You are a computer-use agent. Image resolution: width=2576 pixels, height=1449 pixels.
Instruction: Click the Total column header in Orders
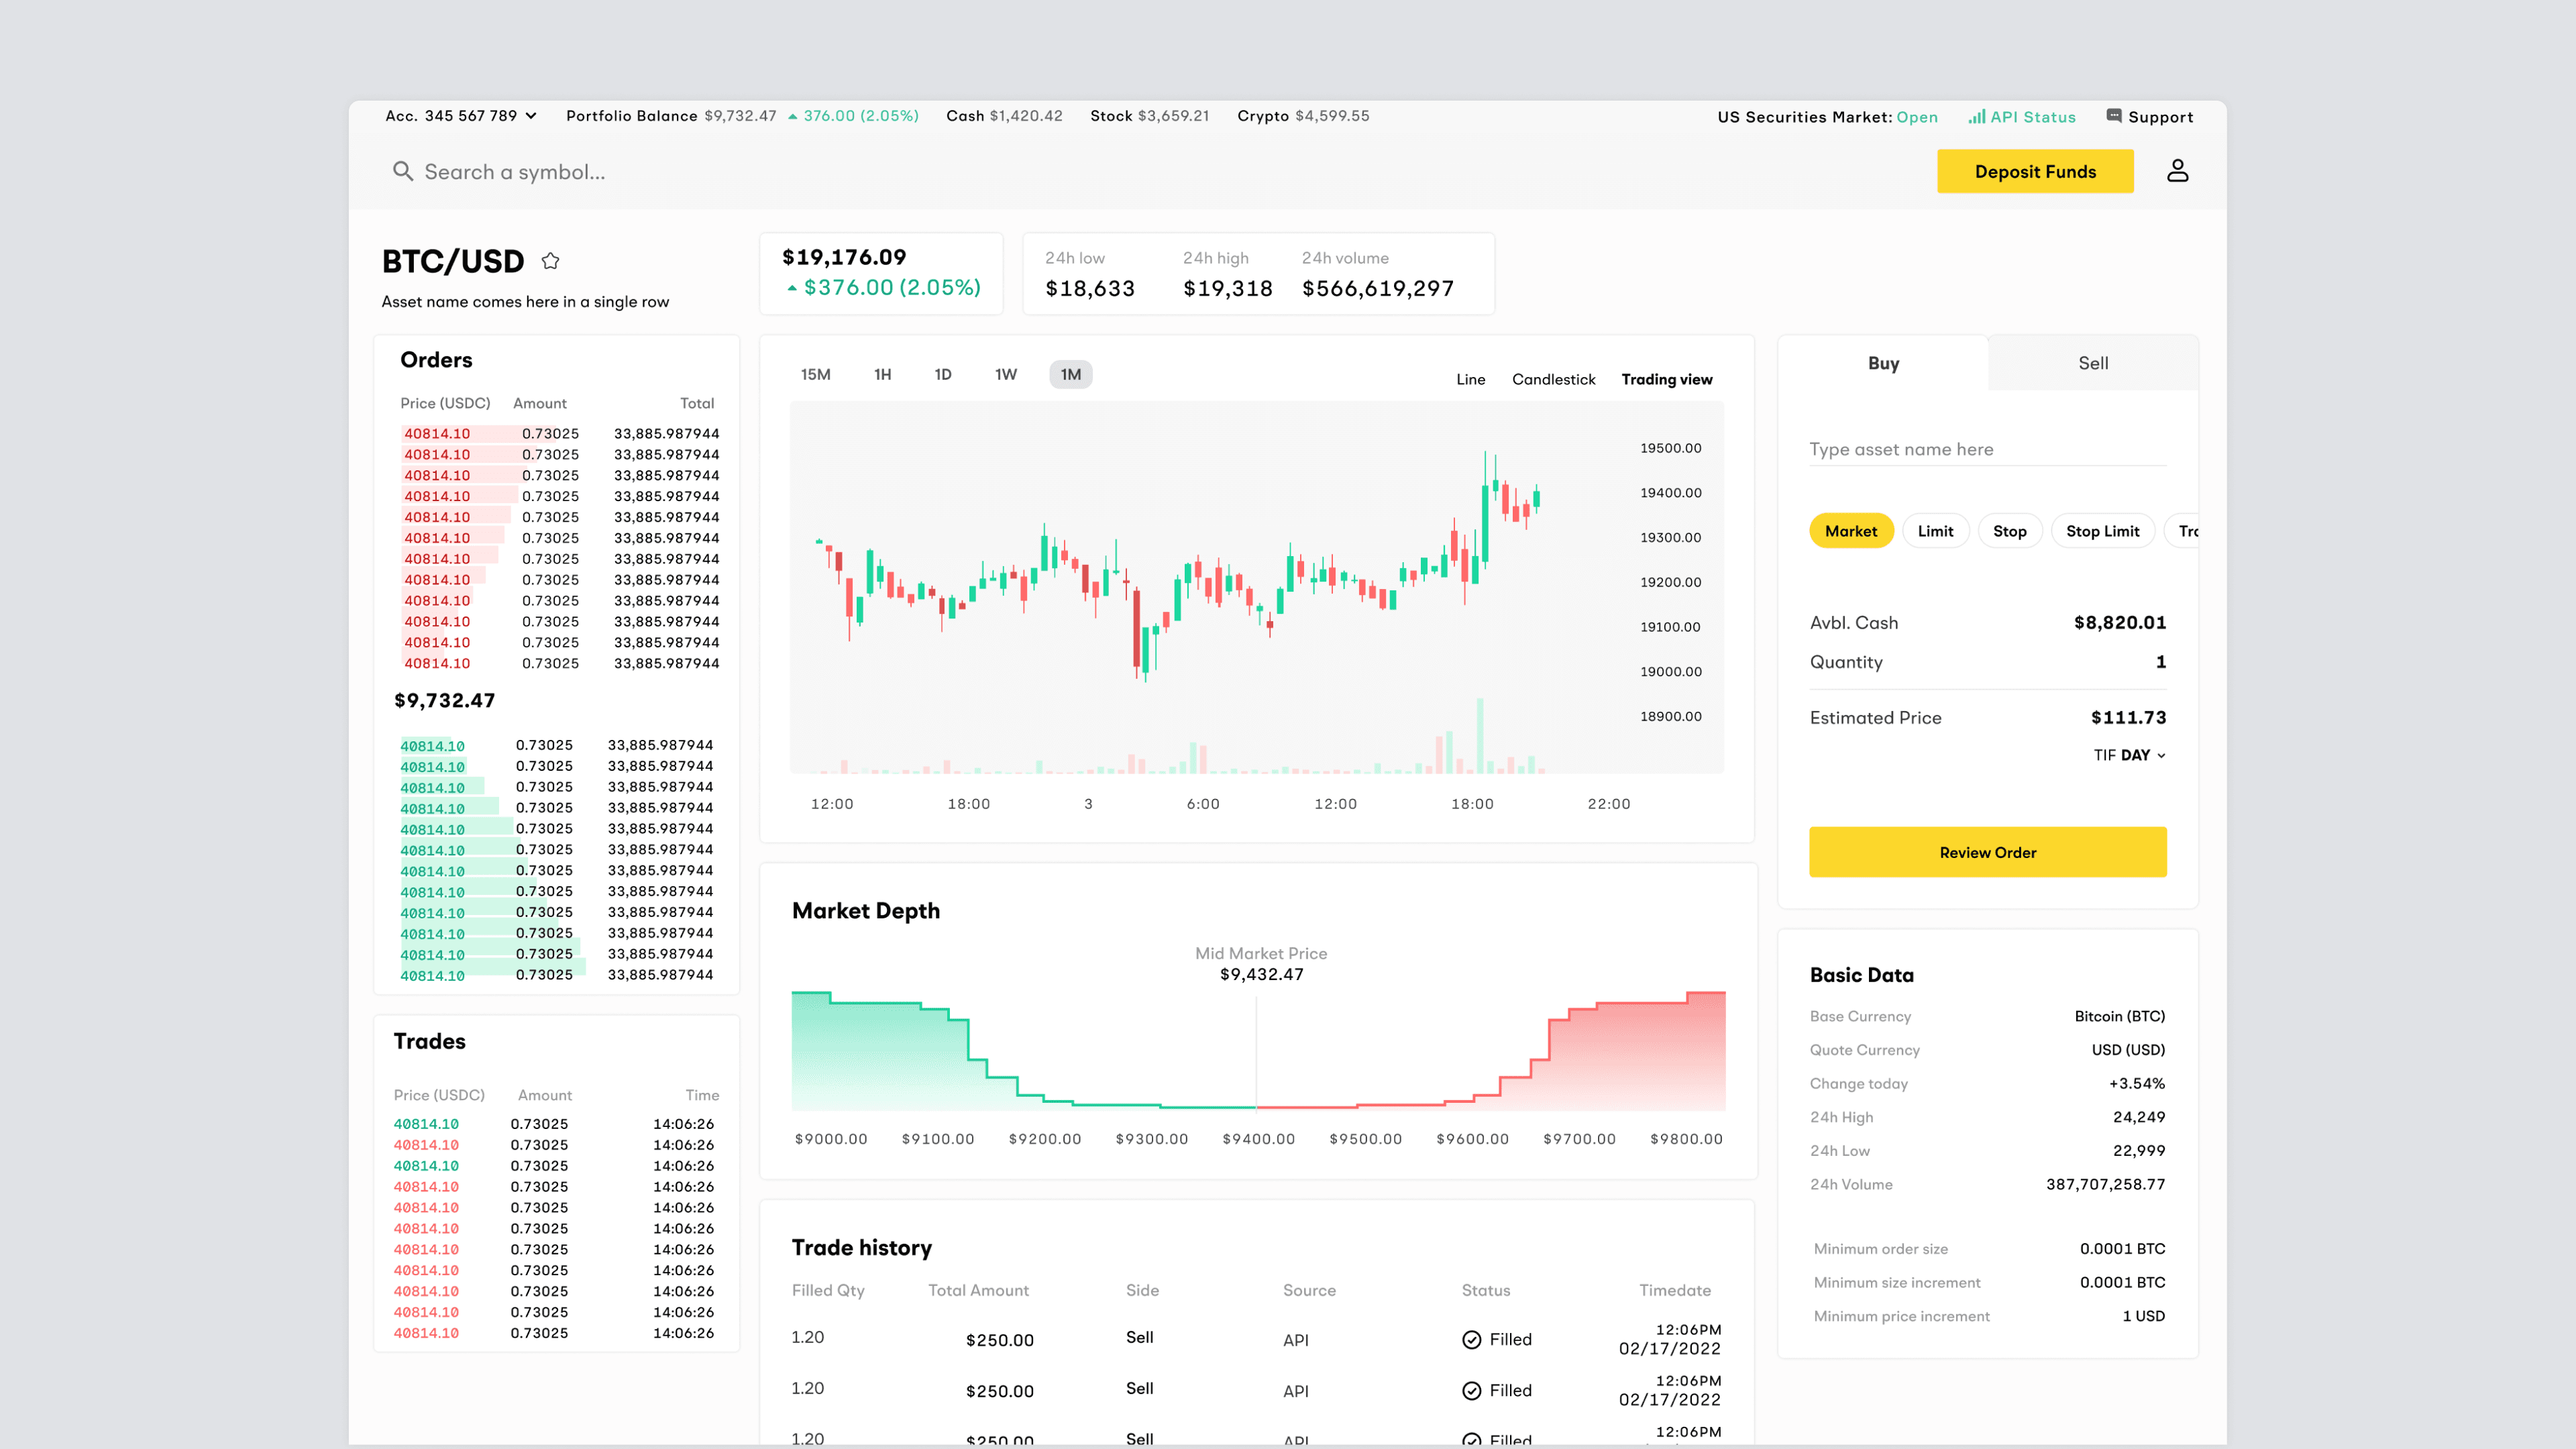point(697,403)
